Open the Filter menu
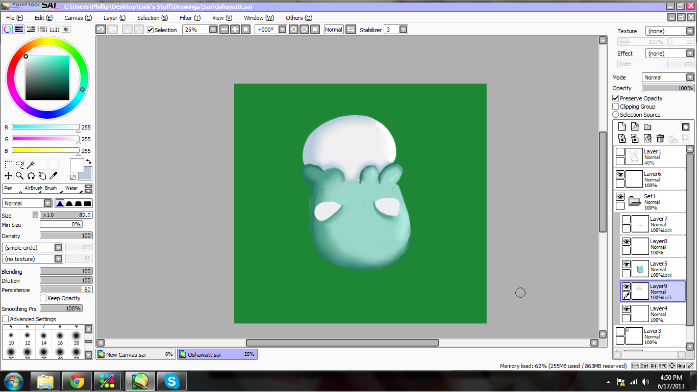Image resolution: width=699 pixels, height=392 pixels. click(189, 18)
